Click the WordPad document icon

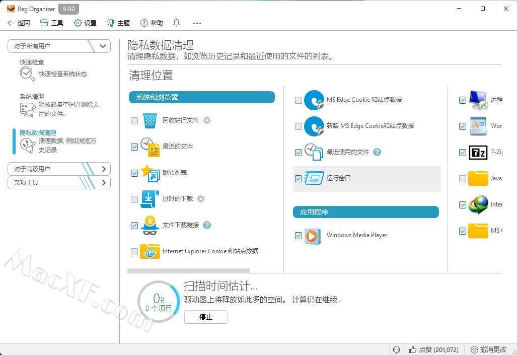478,126
